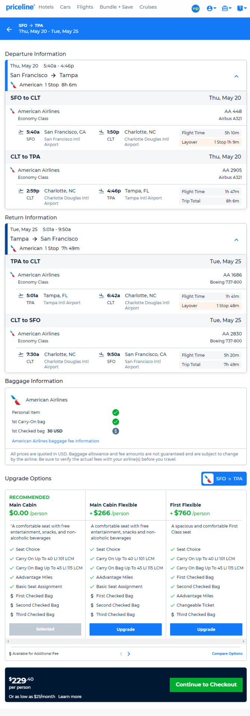Upgrade to First Flexible

click(206, 629)
